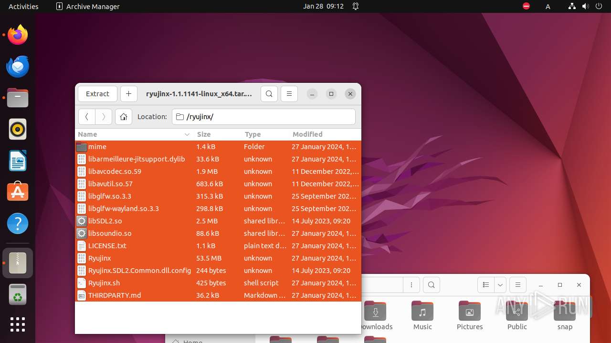Open the Trash from the dock
The image size is (611, 343).
click(x=18, y=294)
